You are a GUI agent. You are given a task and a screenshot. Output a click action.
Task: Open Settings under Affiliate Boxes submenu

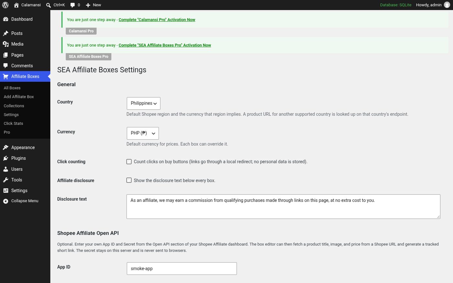(11, 114)
